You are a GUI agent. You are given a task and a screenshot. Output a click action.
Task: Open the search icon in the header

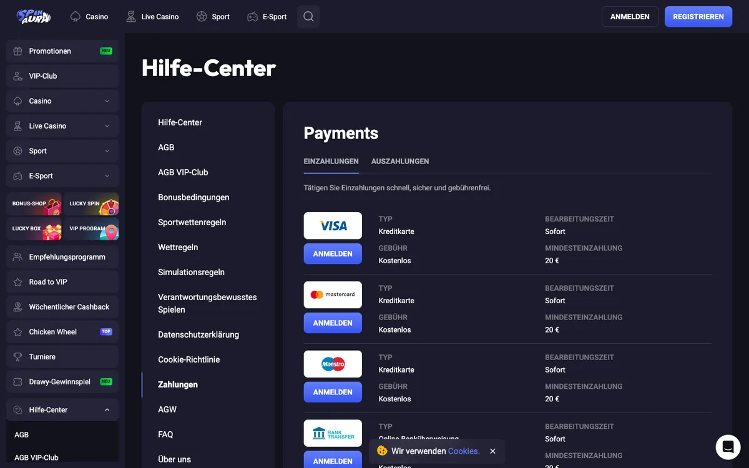[x=308, y=17]
